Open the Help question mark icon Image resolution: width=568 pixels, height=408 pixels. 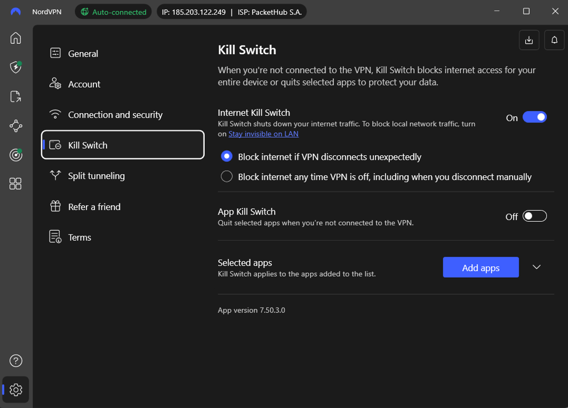coord(16,360)
